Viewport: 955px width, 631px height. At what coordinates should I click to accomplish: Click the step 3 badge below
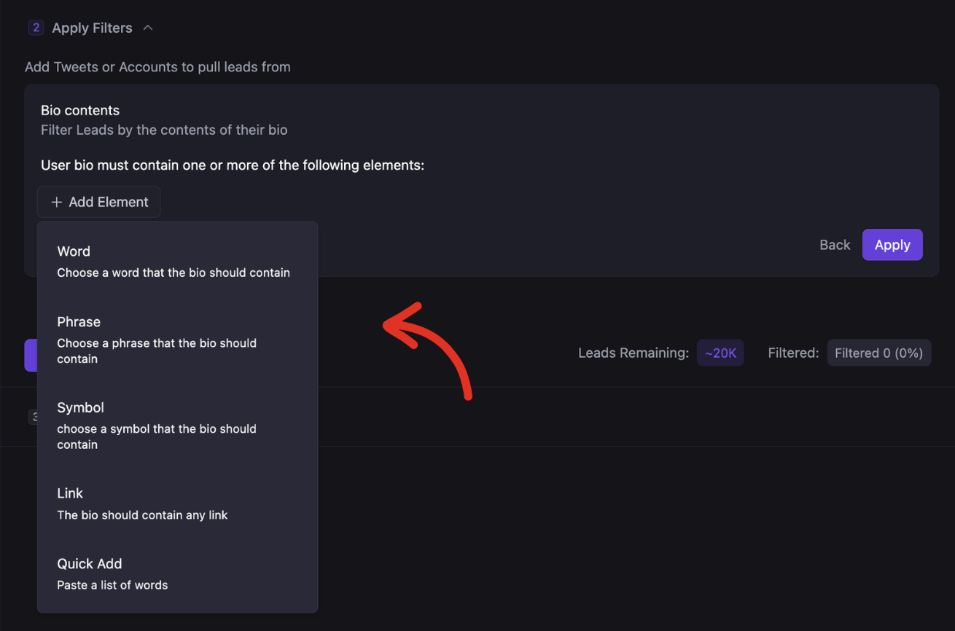pos(32,417)
